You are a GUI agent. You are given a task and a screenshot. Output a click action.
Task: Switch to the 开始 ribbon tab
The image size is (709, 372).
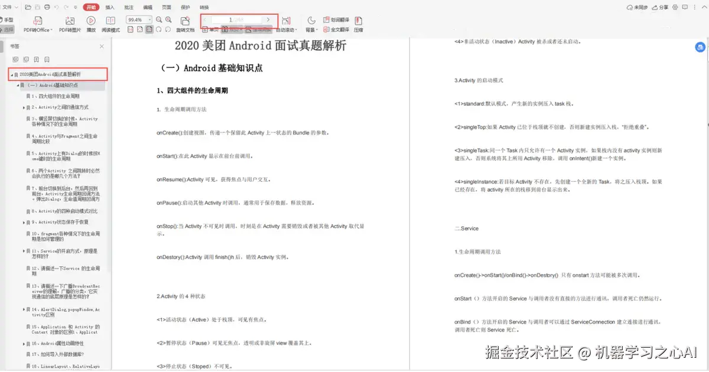click(91, 7)
